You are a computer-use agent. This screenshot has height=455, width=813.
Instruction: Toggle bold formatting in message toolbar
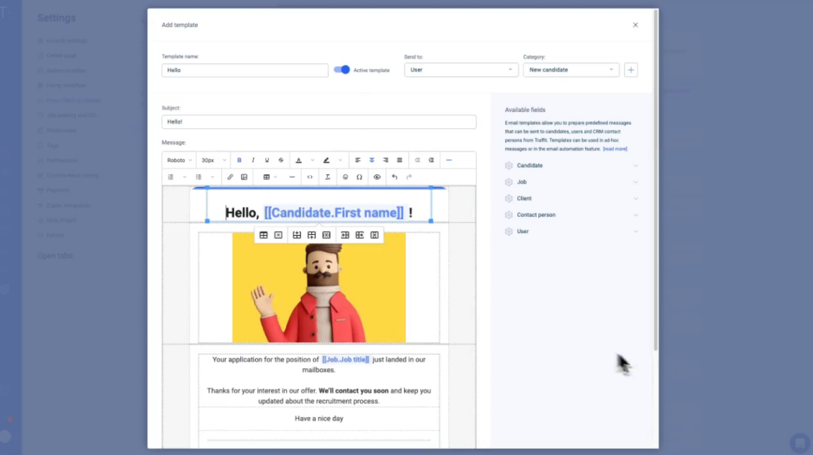(239, 160)
